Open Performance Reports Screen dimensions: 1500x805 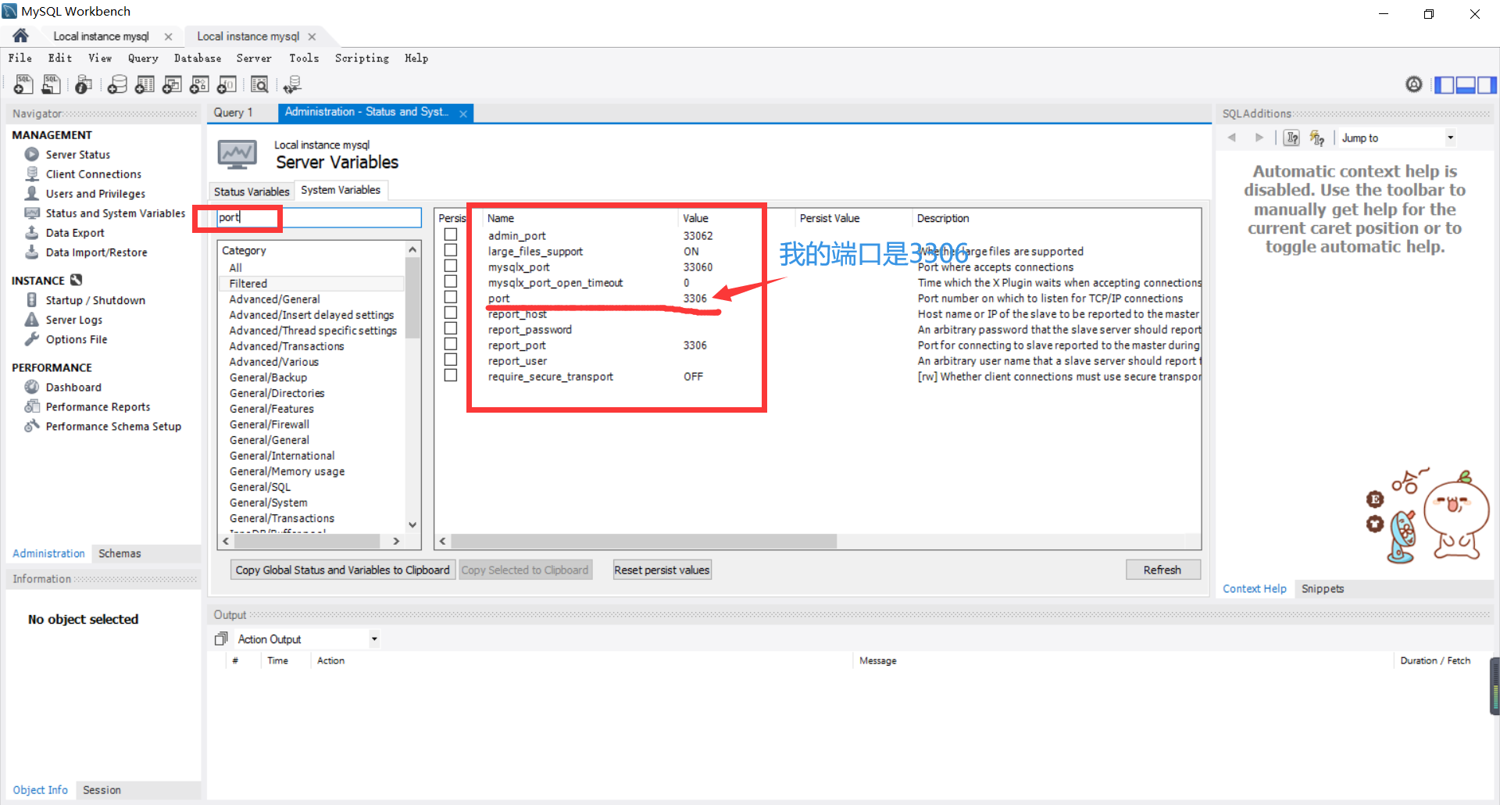98,406
